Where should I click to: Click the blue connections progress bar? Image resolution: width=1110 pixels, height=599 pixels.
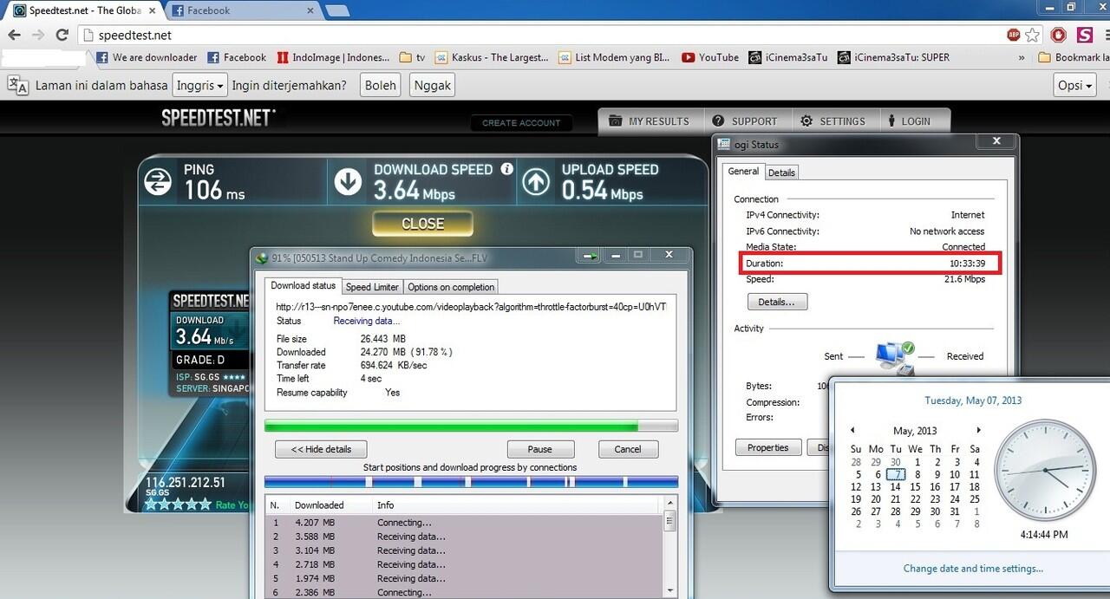[x=471, y=482]
